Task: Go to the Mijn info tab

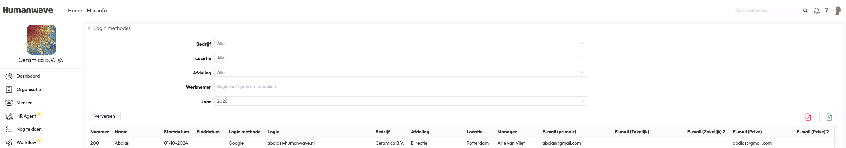Action: point(97,11)
